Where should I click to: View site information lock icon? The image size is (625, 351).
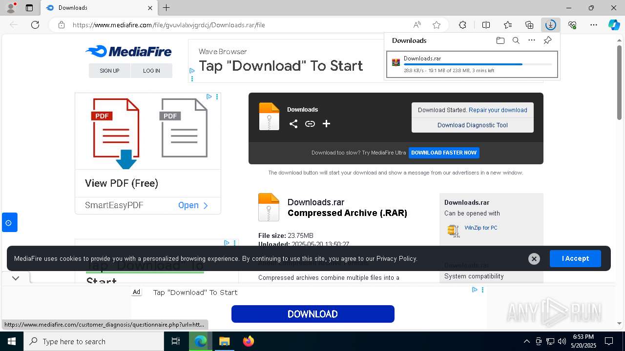[x=62, y=25]
